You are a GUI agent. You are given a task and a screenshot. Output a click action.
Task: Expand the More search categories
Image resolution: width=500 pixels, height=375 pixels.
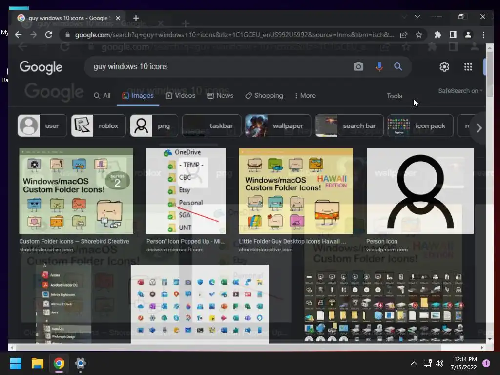point(305,95)
